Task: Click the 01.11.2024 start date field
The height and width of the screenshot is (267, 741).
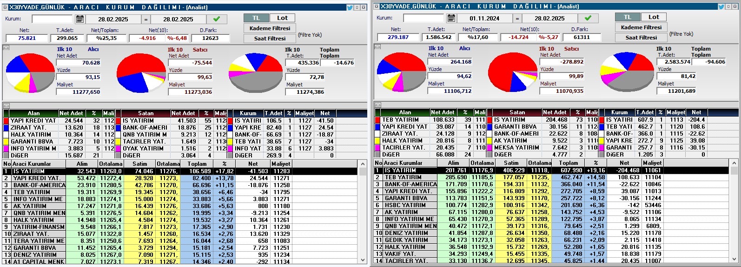Action: pyautogui.click(x=484, y=18)
